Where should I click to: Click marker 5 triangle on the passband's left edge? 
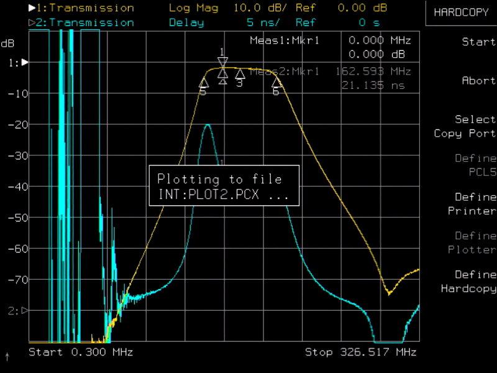point(203,83)
